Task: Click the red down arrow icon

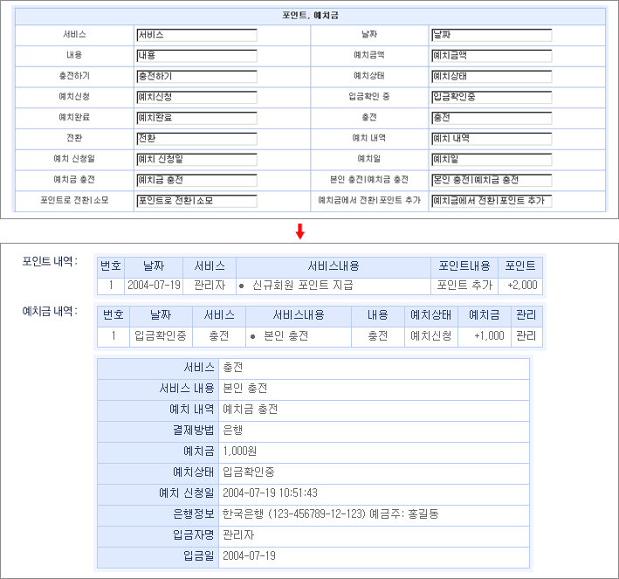Action: pos(300,231)
